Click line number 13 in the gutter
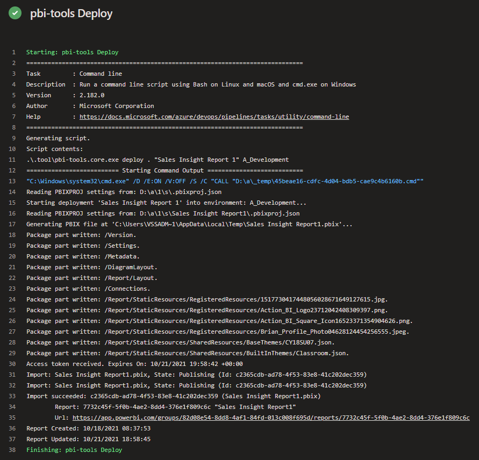The image size is (479, 460). coord(12,181)
